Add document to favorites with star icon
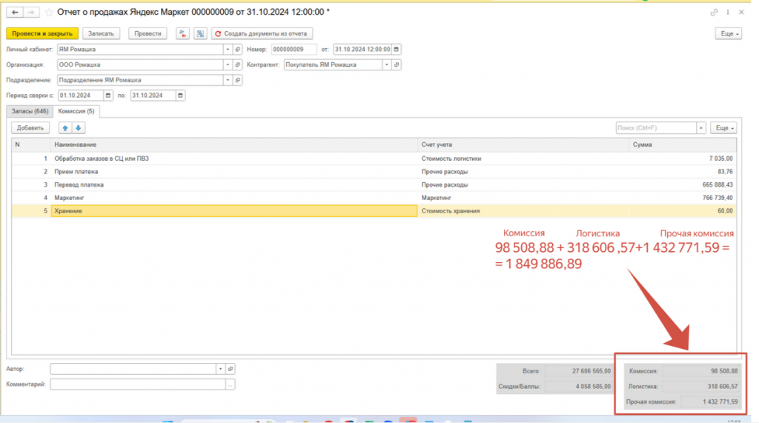 [x=49, y=13]
